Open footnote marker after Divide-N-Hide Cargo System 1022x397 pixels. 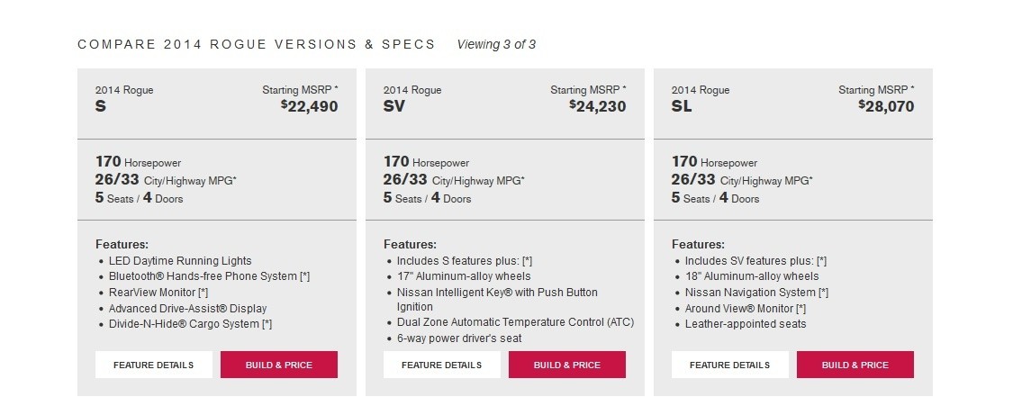click(267, 324)
